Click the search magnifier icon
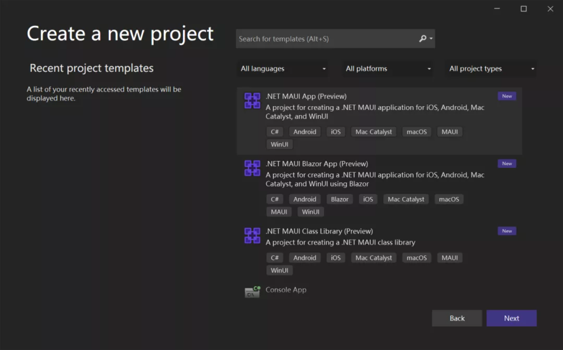Screen dimensions: 563x350 point(423,39)
